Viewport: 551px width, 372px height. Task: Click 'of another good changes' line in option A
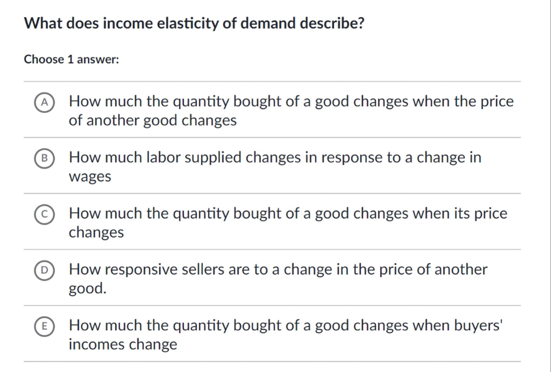153,120
